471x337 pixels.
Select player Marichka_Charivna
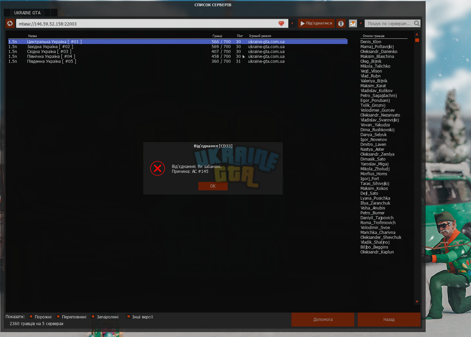[x=378, y=232]
